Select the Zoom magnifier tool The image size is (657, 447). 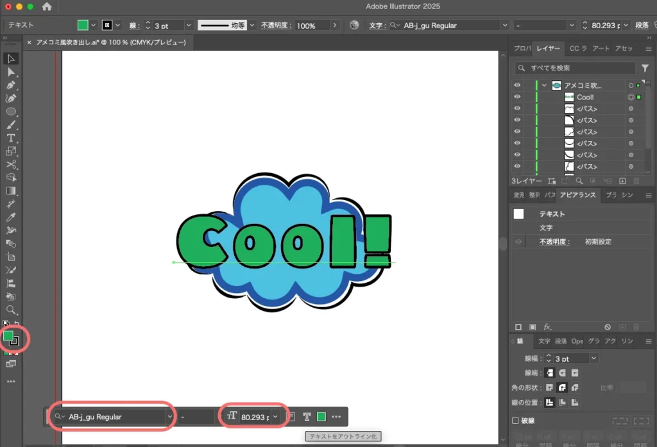(11, 309)
